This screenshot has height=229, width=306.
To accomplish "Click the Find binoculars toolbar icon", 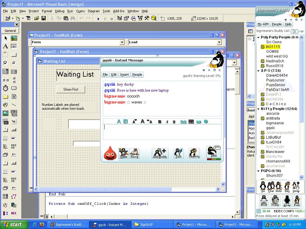I will click(73, 18).
